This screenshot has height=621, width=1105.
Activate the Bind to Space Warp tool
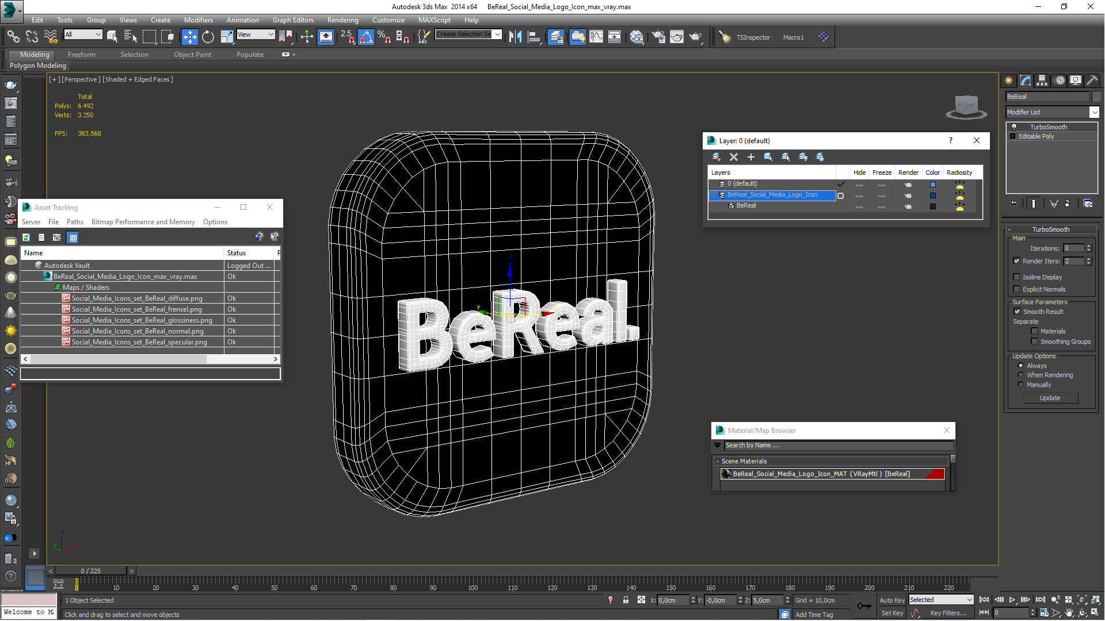click(x=51, y=37)
